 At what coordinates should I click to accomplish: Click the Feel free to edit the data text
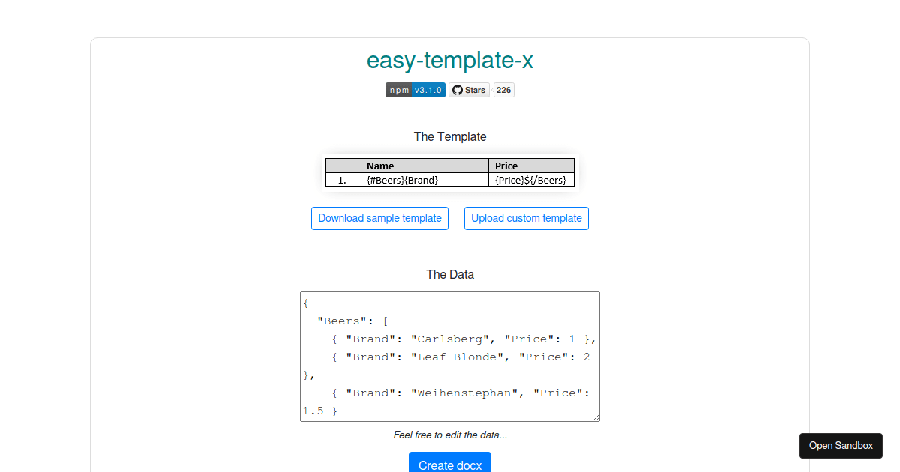tap(450, 435)
